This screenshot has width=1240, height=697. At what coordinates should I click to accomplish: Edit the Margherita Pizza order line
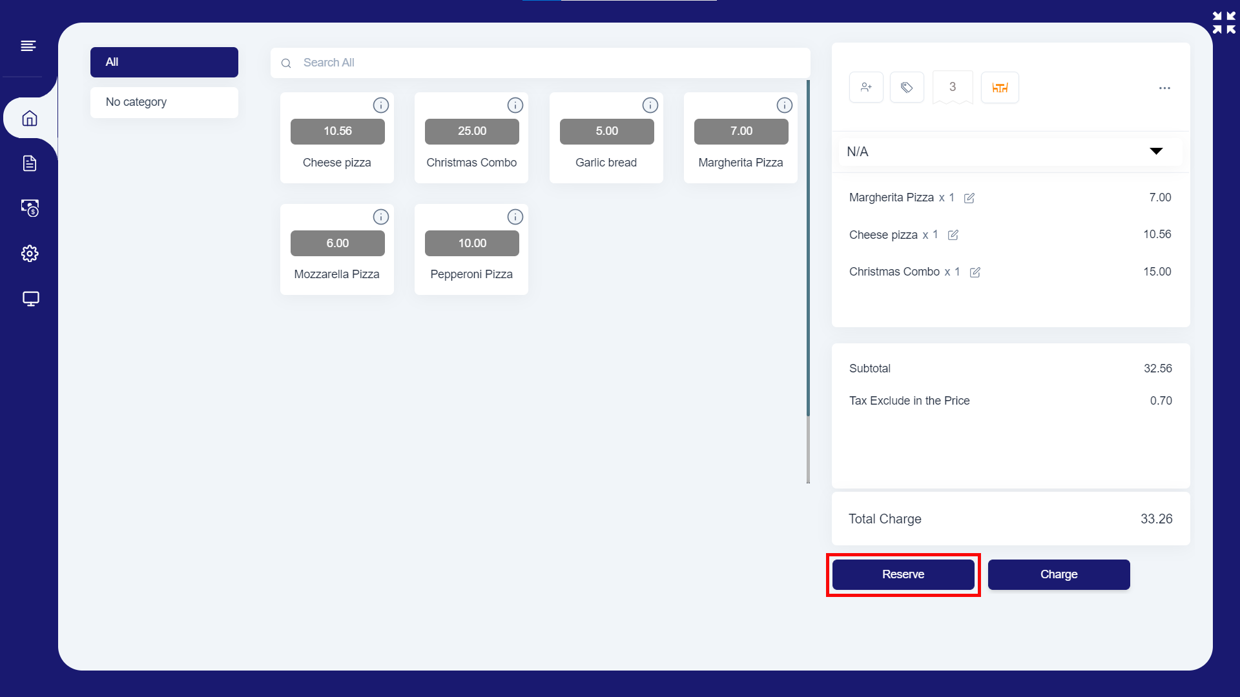point(969,198)
